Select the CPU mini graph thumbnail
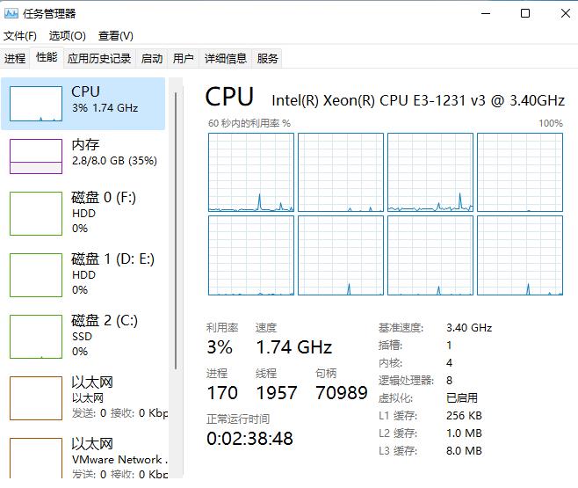Viewport: 578px width, 488px height. (36, 104)
